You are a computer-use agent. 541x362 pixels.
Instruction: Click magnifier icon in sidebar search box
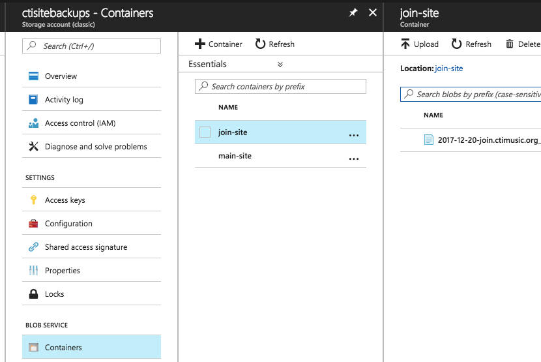coord(32,46)
